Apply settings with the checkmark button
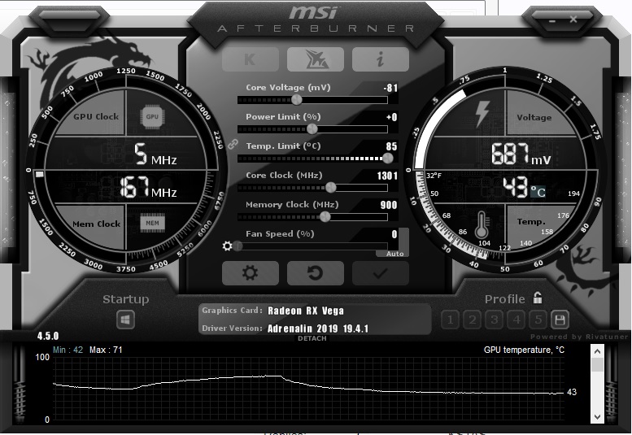 tap(381, 273)
